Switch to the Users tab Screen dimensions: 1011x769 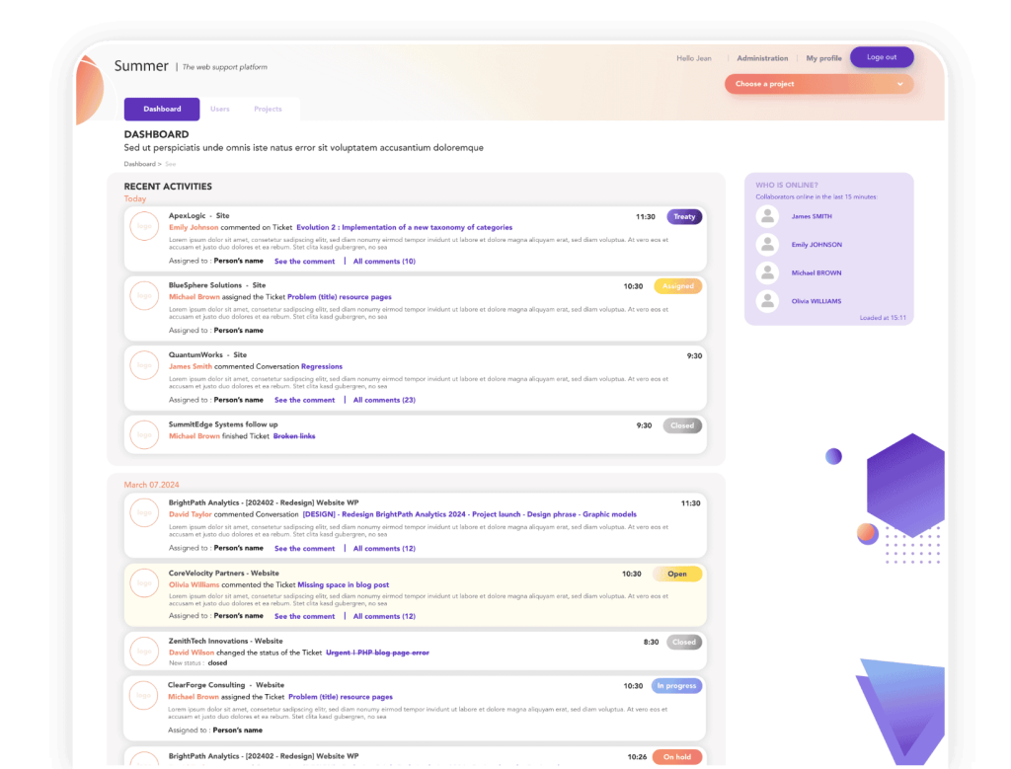[220, 110]
